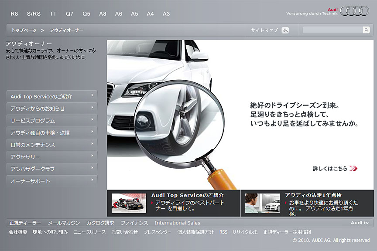Expand アウディ独自の車検・点検 arrow

tap(92, 132)
